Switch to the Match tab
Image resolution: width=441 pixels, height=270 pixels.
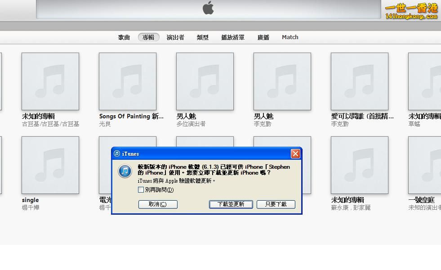[x=290, y=37]
